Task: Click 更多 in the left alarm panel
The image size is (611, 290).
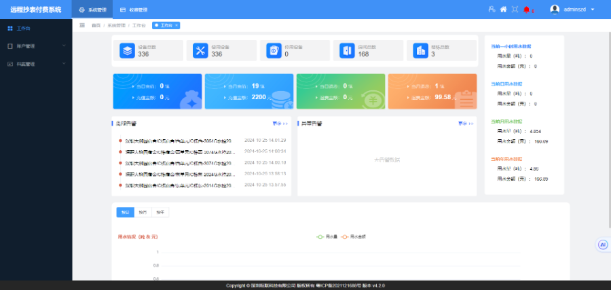Action: pyautogui.click(x=280, y=124)
